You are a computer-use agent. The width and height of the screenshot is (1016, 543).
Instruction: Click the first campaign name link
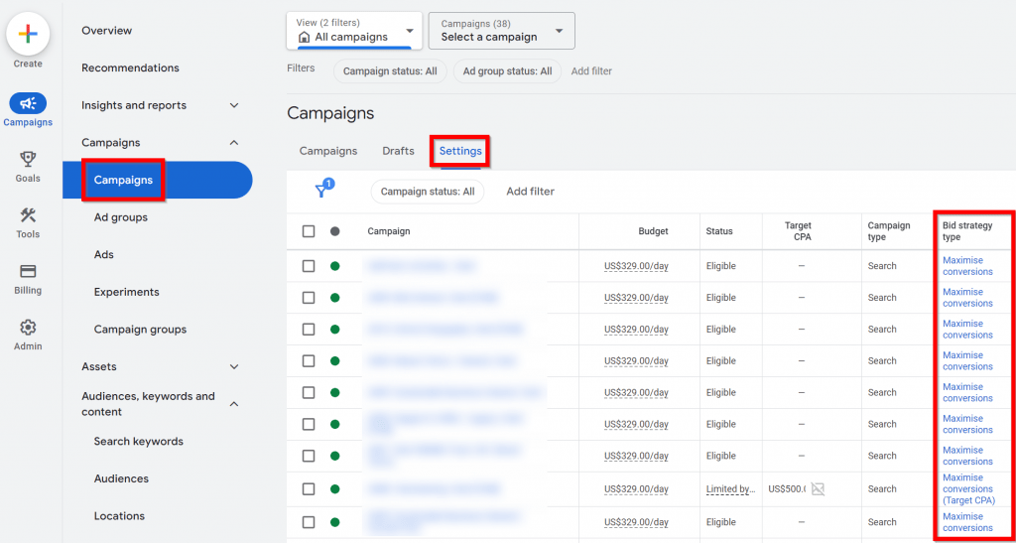coord(421,266)
